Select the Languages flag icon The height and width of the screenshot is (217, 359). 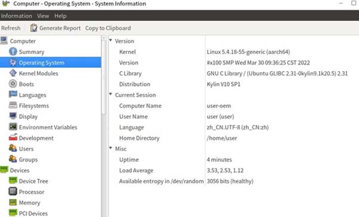13,94
